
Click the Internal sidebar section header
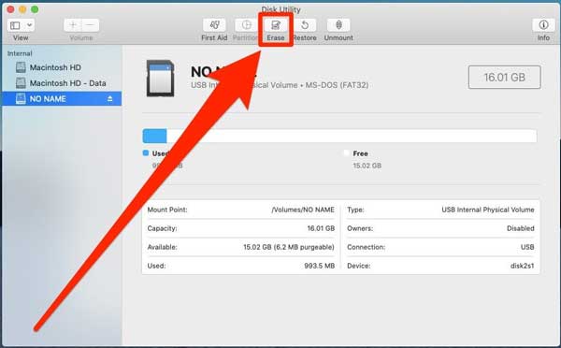20,53
